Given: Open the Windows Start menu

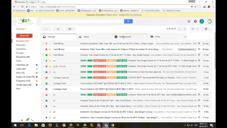Looking at the screenshot, I should point(15,125).
